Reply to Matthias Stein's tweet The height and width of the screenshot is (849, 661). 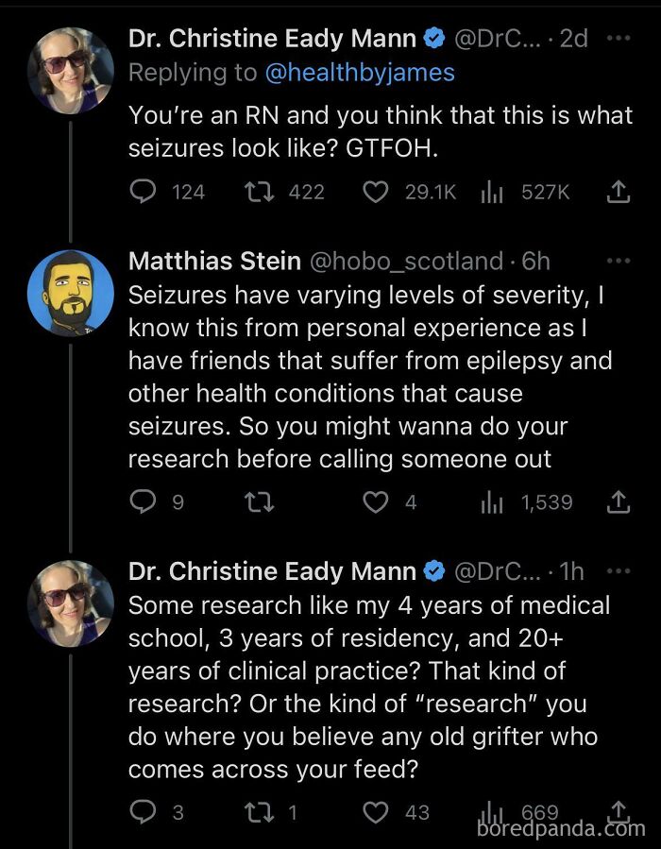143,502
